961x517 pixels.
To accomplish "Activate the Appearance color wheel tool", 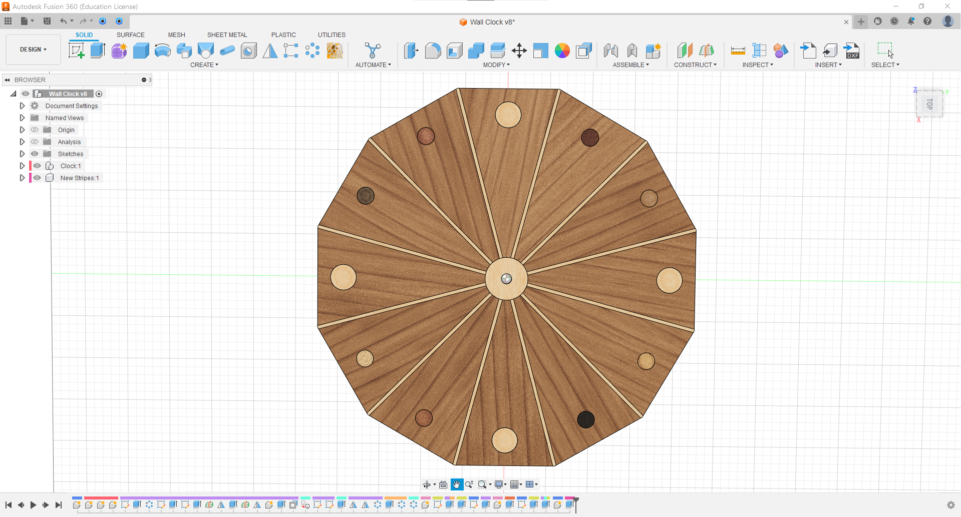I will click(x=562, y=51).
